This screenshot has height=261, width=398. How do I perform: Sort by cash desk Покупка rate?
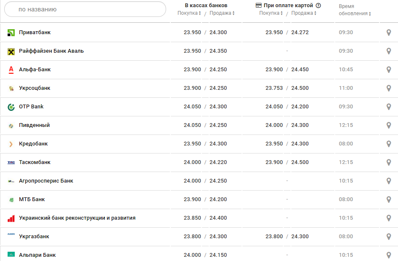click(x=189, y=13)
